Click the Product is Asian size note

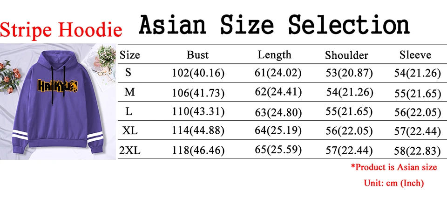[394, 167]
